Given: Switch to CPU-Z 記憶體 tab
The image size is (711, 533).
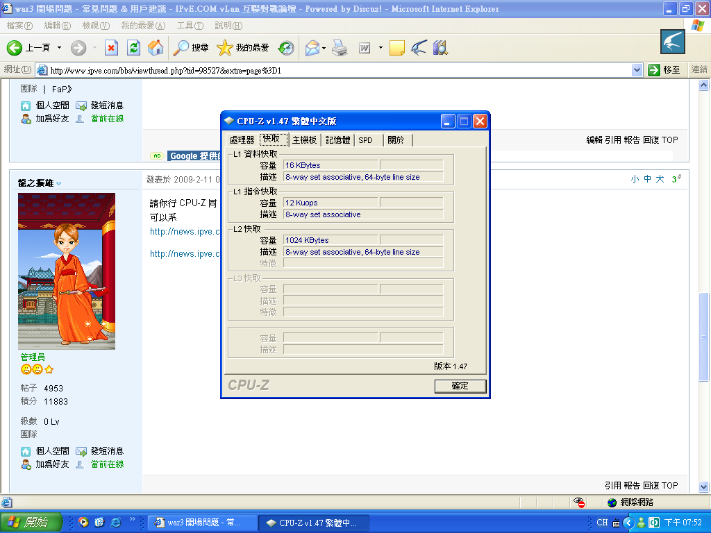Looking at the screenshot, I should (x=338, y=140).
